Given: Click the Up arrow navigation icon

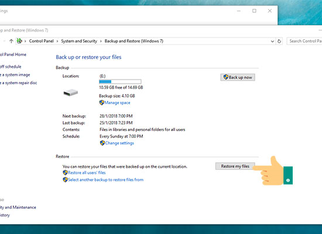Looking at the screenshot, I should (x=11, y=41).
